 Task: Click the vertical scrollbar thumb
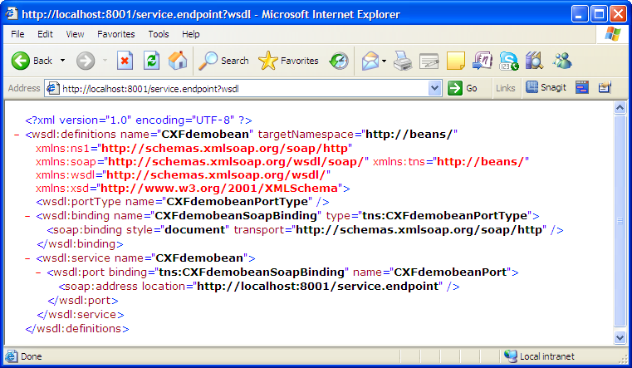tap(620, 220)
